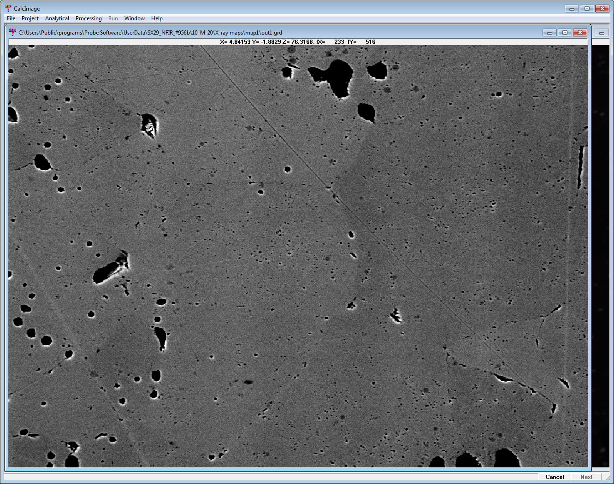Open the Window menu
This screenshot has height=484, width=614.
click(x=135, y=18)
